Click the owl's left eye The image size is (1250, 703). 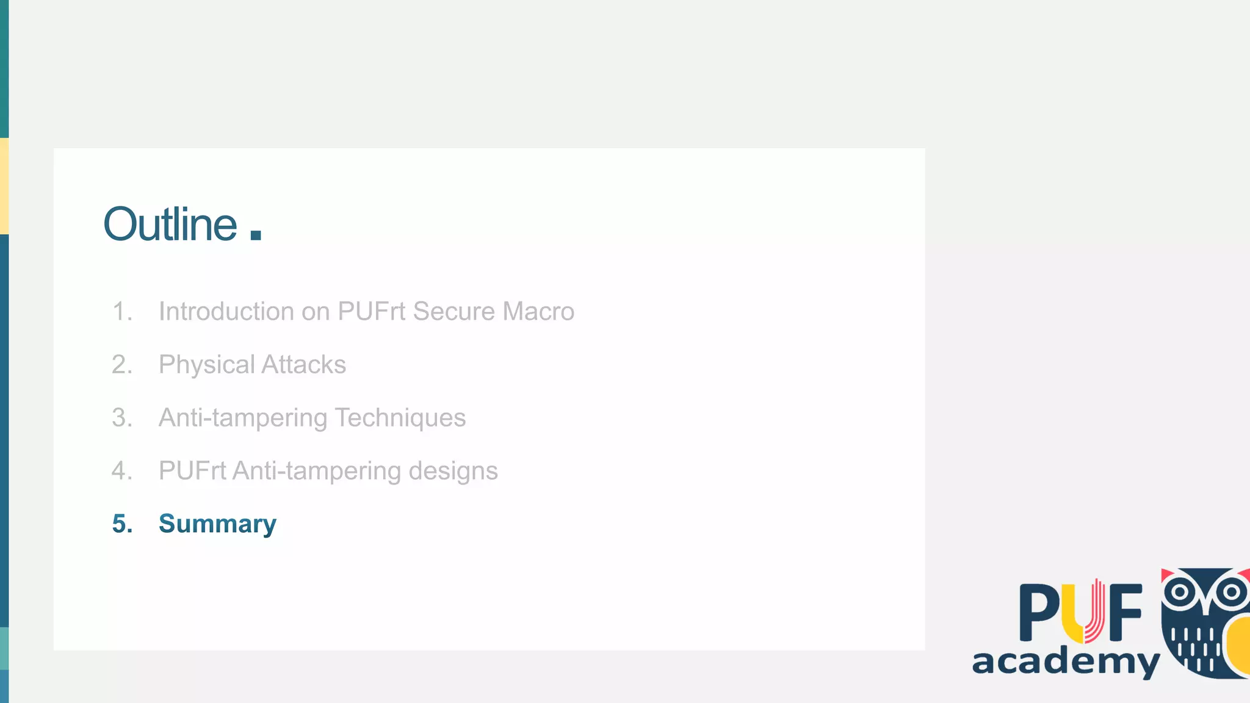pos(1180,591)
